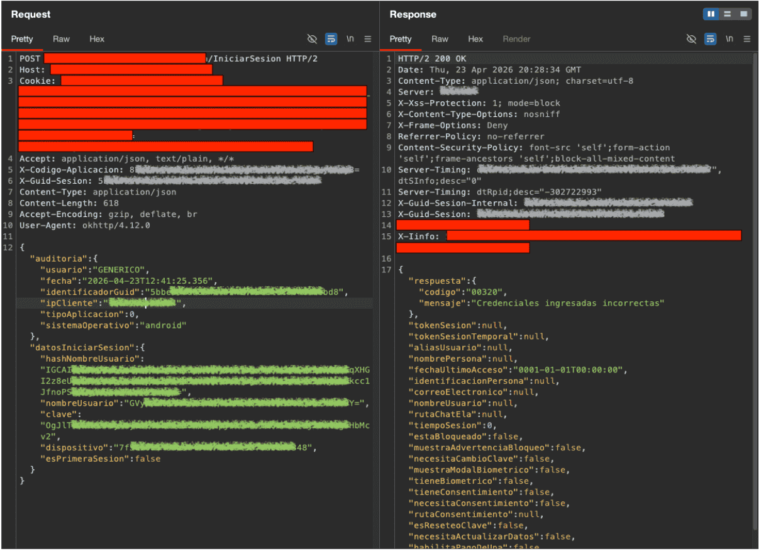This screenshot has width=761, height=551.
Task: Click the Cookie header name in request
Action: 38,81
